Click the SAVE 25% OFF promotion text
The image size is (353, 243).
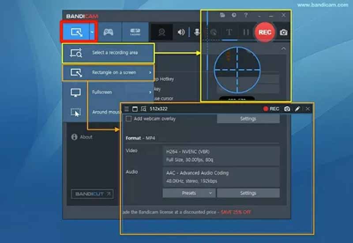click(x=236, y=212)
